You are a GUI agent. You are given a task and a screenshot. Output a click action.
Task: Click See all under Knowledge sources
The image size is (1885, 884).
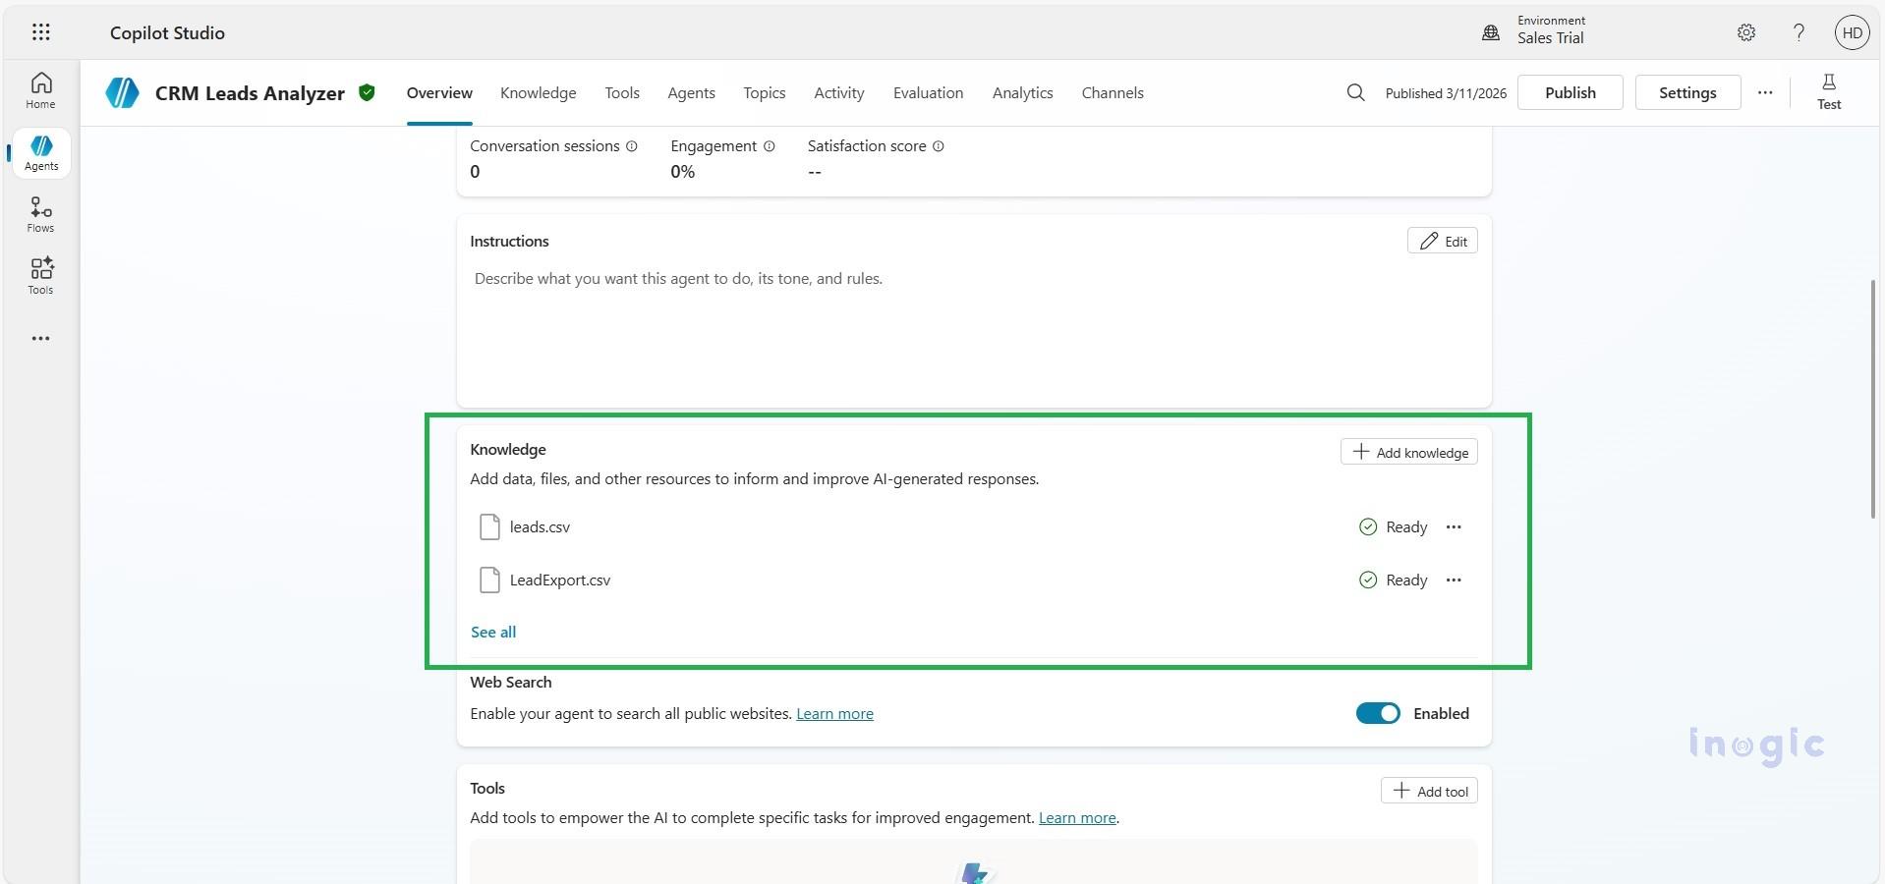pos(493,632)
